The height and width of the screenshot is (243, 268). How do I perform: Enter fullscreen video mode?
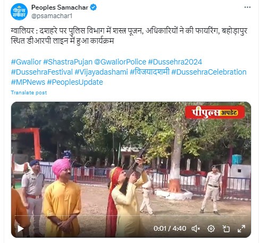pyautogui.click(x=241, y=229)
